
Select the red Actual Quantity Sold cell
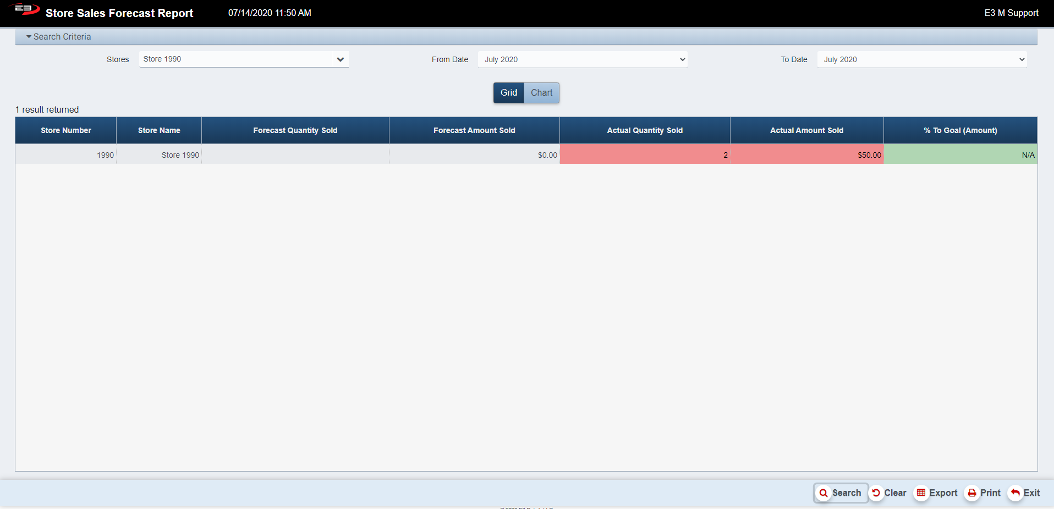pos(645,154)
